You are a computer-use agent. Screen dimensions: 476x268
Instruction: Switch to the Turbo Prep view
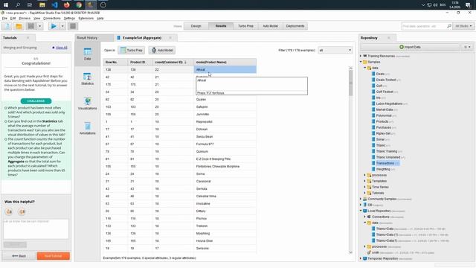click(245, 26)
